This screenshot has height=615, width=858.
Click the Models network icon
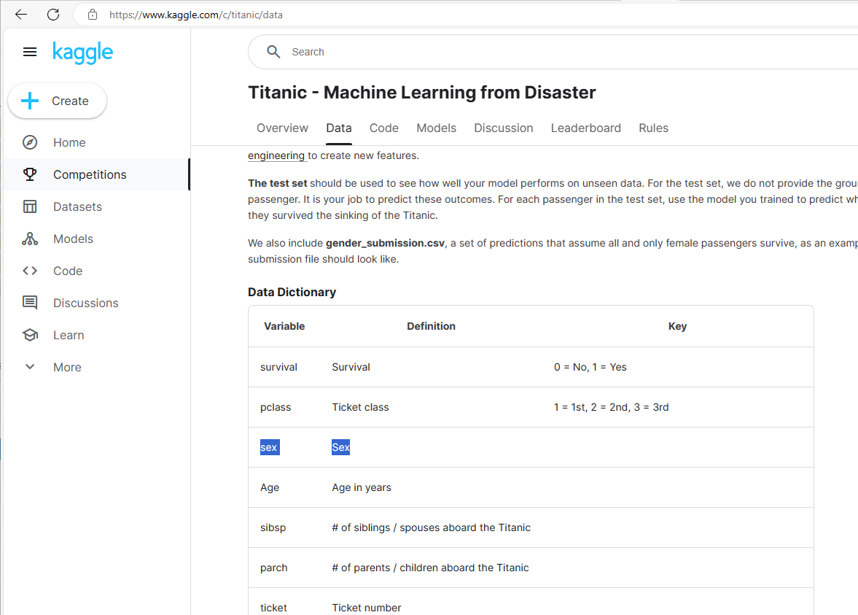pyautogui.click(x=30, y=239)
